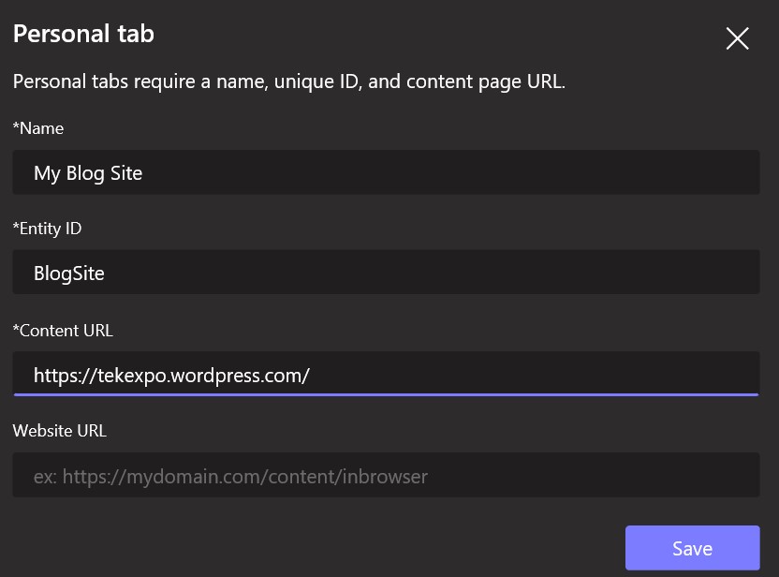Image resolution: width=779 pixels, height=577 pixels.
Task: Click the mydomain.com placeholder example text
Action: point(230,477)
